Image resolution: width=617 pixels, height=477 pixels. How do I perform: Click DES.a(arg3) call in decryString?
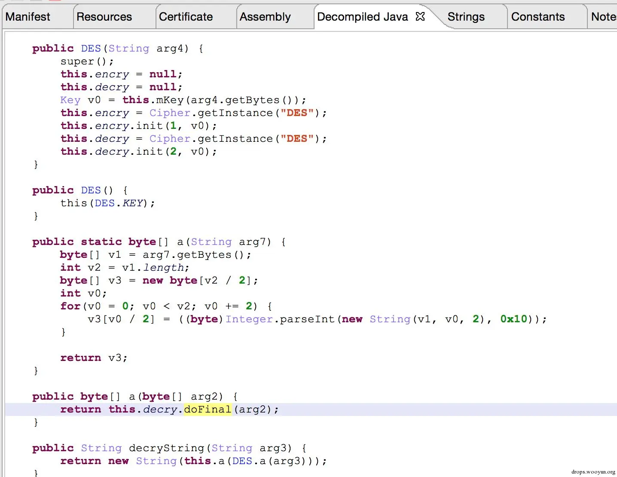click(273, 461)
